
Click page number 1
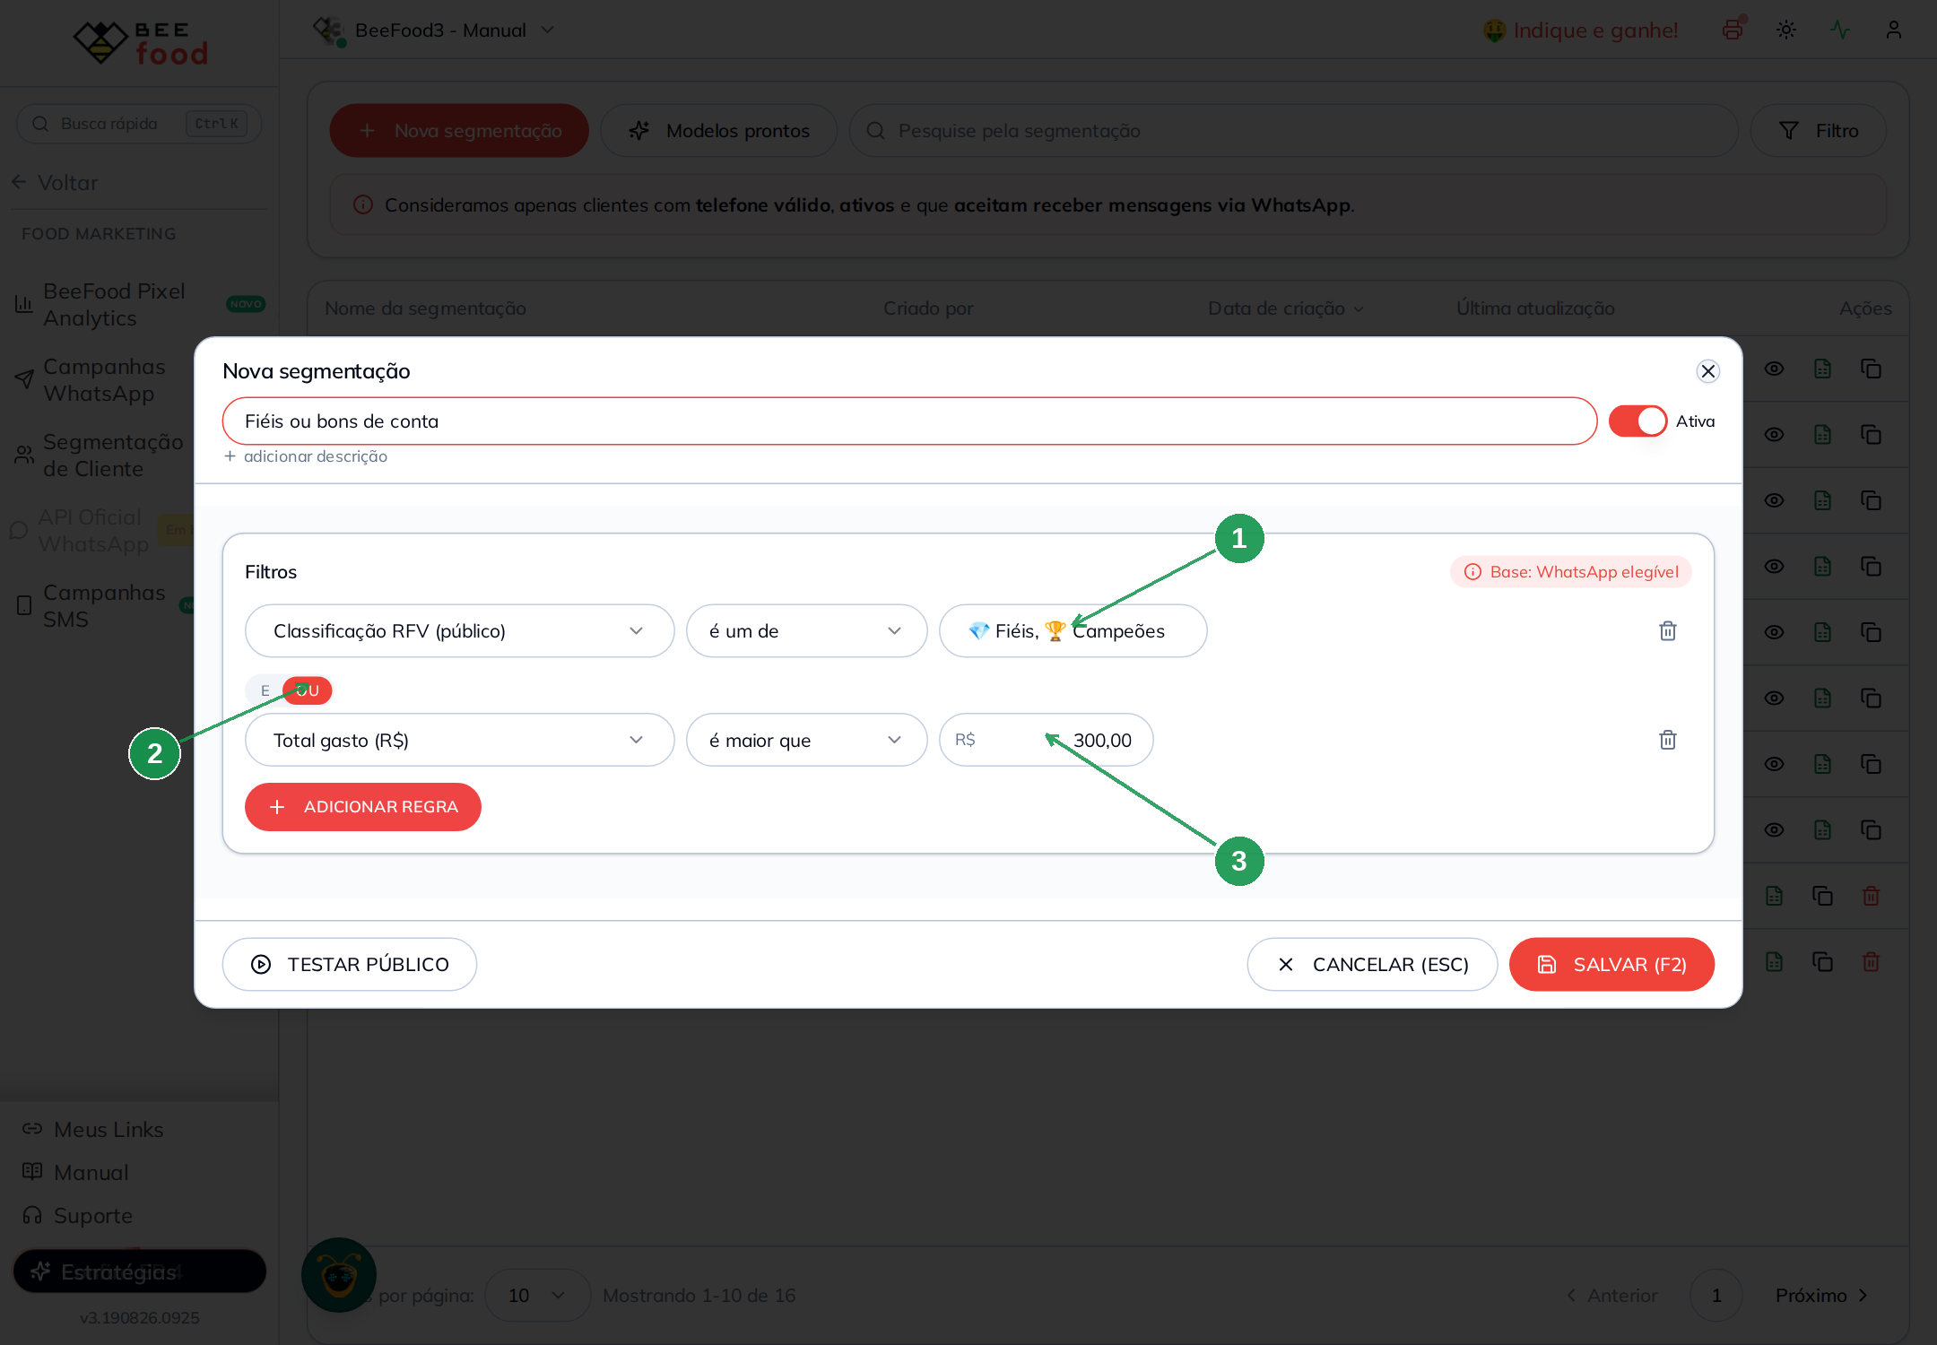(1716, 1296)
